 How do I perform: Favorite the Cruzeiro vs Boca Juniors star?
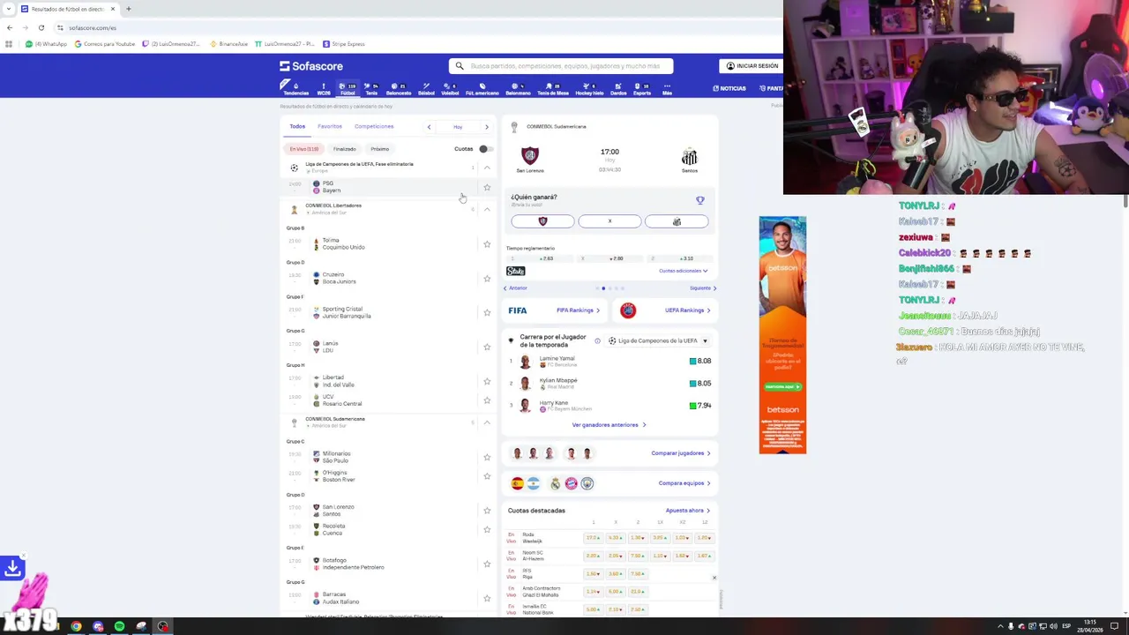click(x=487, y=279)
